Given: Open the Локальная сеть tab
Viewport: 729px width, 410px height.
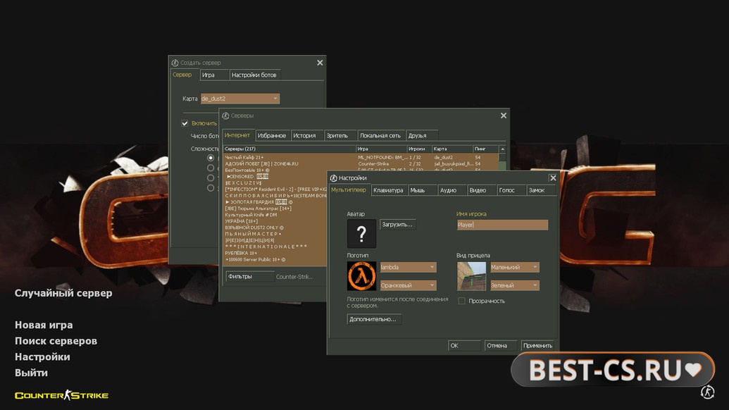Looking at the screenshot, I should coord(380,136).
